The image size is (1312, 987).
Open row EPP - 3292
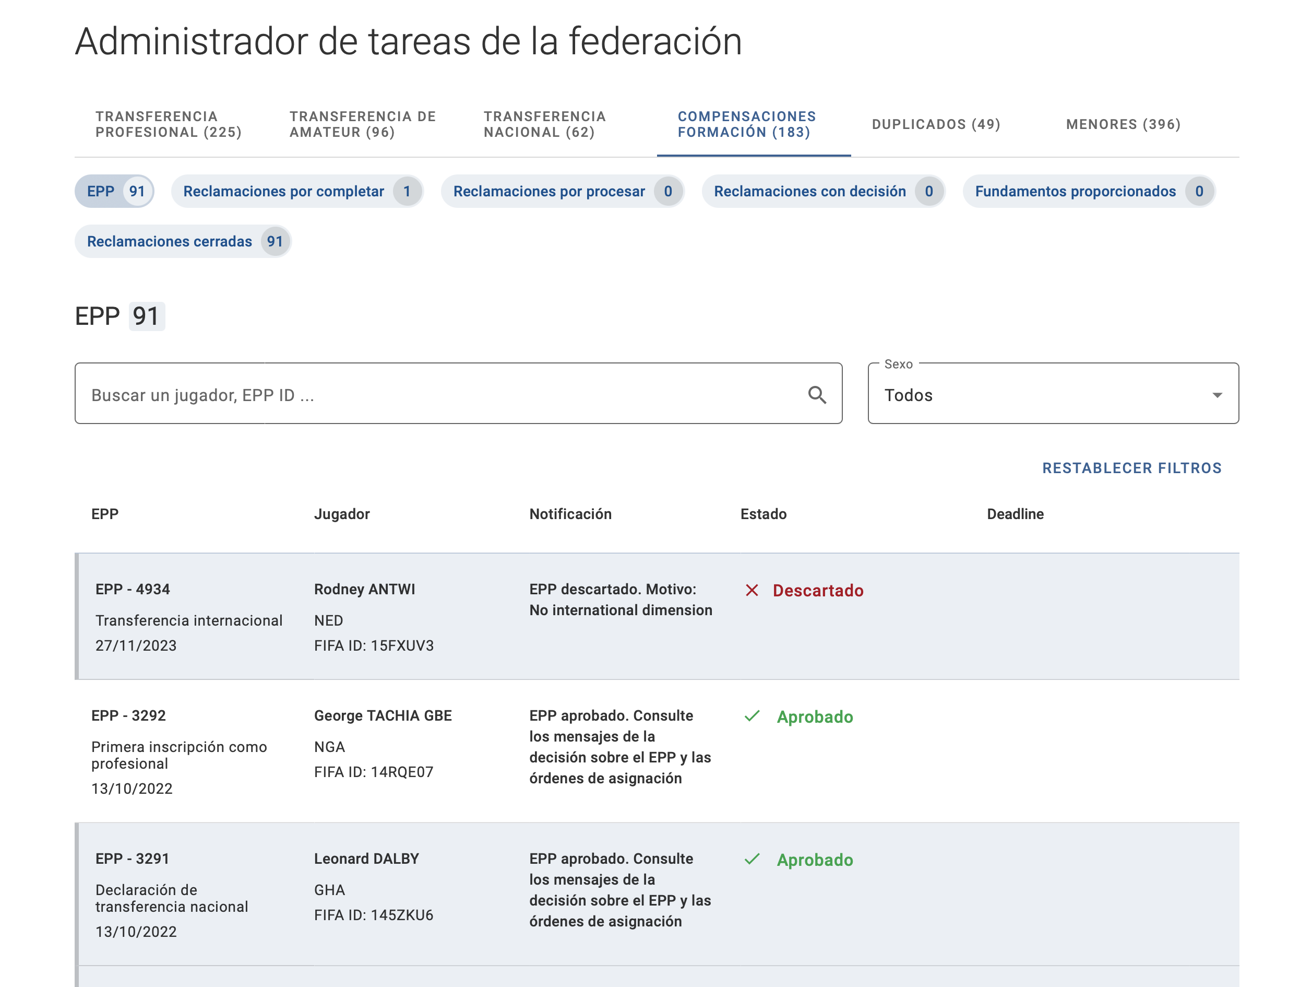click(x=657, y=751)
